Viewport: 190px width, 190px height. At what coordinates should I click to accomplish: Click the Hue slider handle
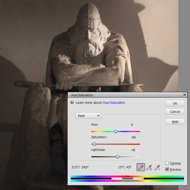(x=116, y=131)
